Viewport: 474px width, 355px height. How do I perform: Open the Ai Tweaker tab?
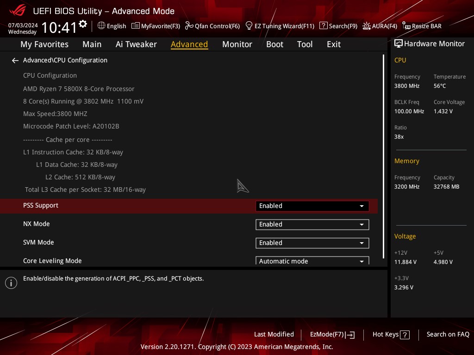pyautogui.click(x=136, y=44)
